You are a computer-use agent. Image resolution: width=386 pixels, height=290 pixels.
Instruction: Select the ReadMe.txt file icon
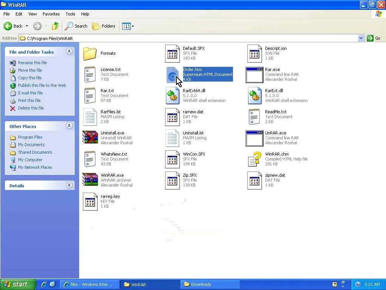(x=254, y=117)
